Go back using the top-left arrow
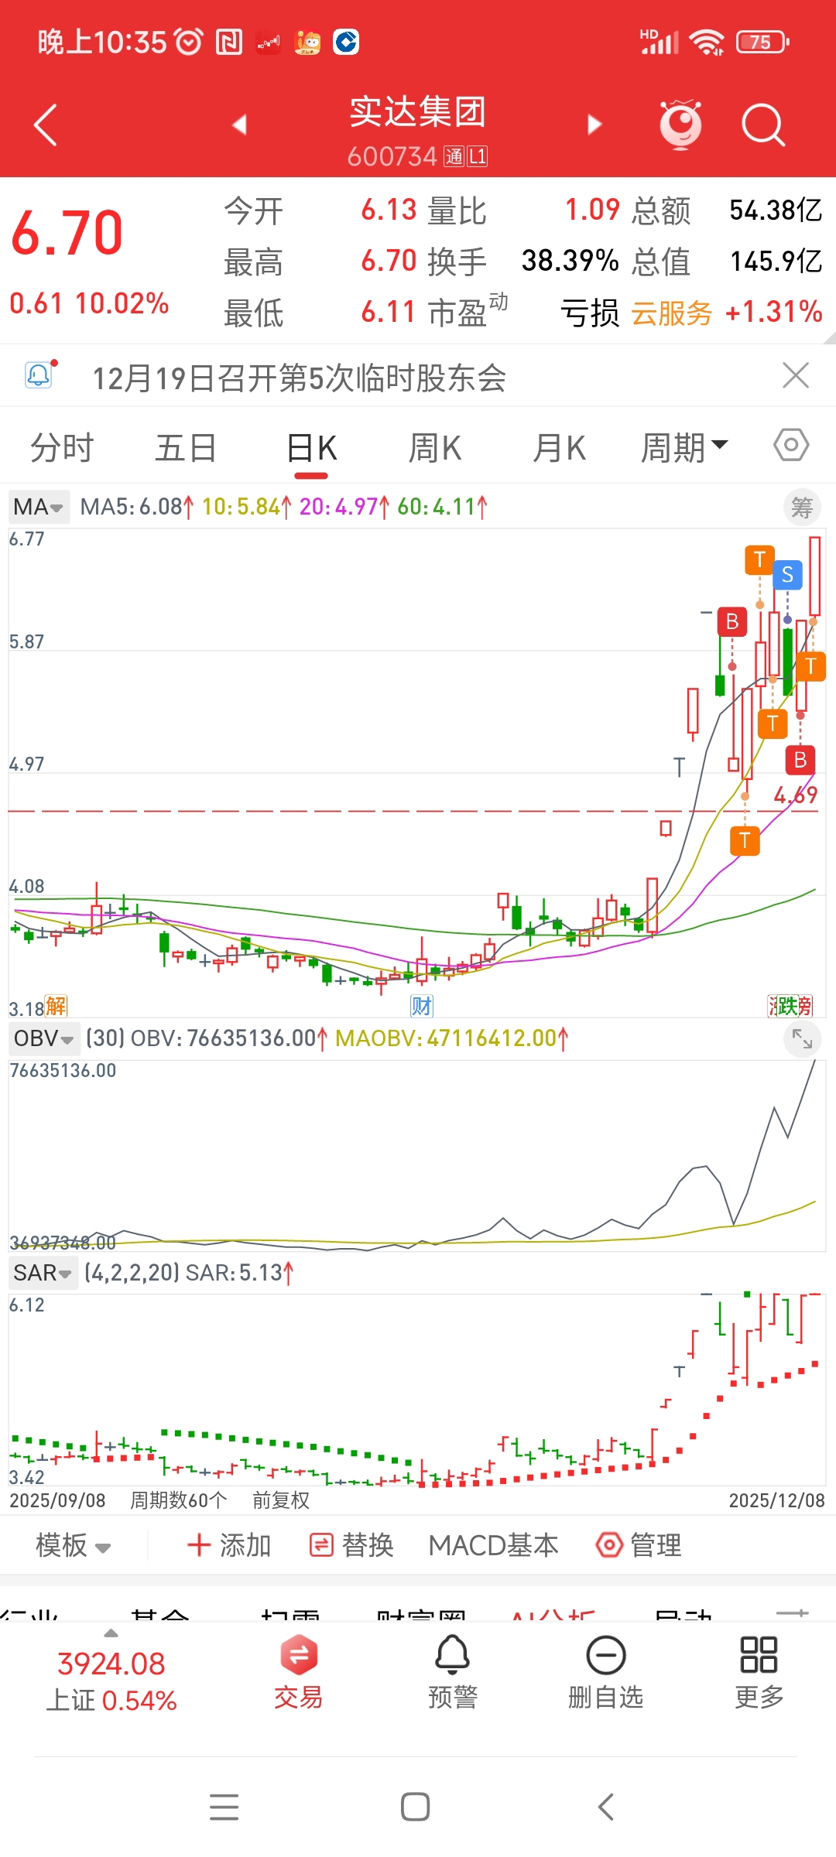Screen dimensions: 836x1857 [x=46, y=125]
